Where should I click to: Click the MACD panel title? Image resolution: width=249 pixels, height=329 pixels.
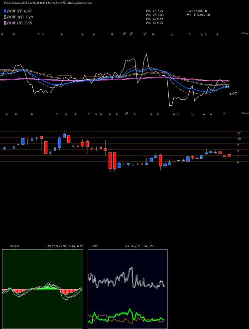tap(15, 246)
